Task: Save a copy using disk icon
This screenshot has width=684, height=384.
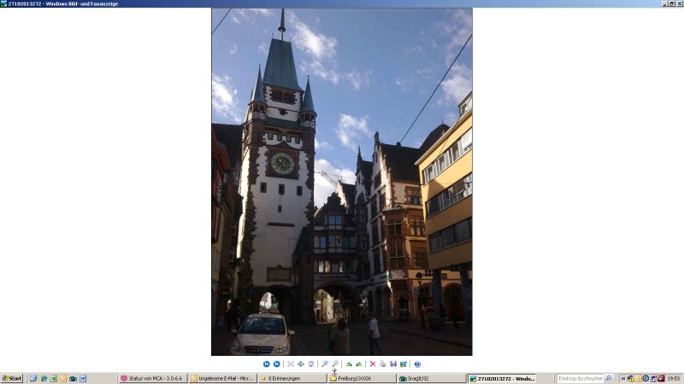Action: tap(392, 364)
